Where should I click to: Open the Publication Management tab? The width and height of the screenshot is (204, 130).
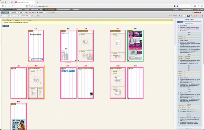63,9
